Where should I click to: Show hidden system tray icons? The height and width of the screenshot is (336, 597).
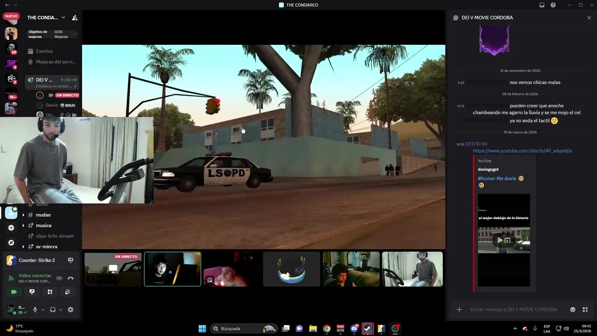515,329
